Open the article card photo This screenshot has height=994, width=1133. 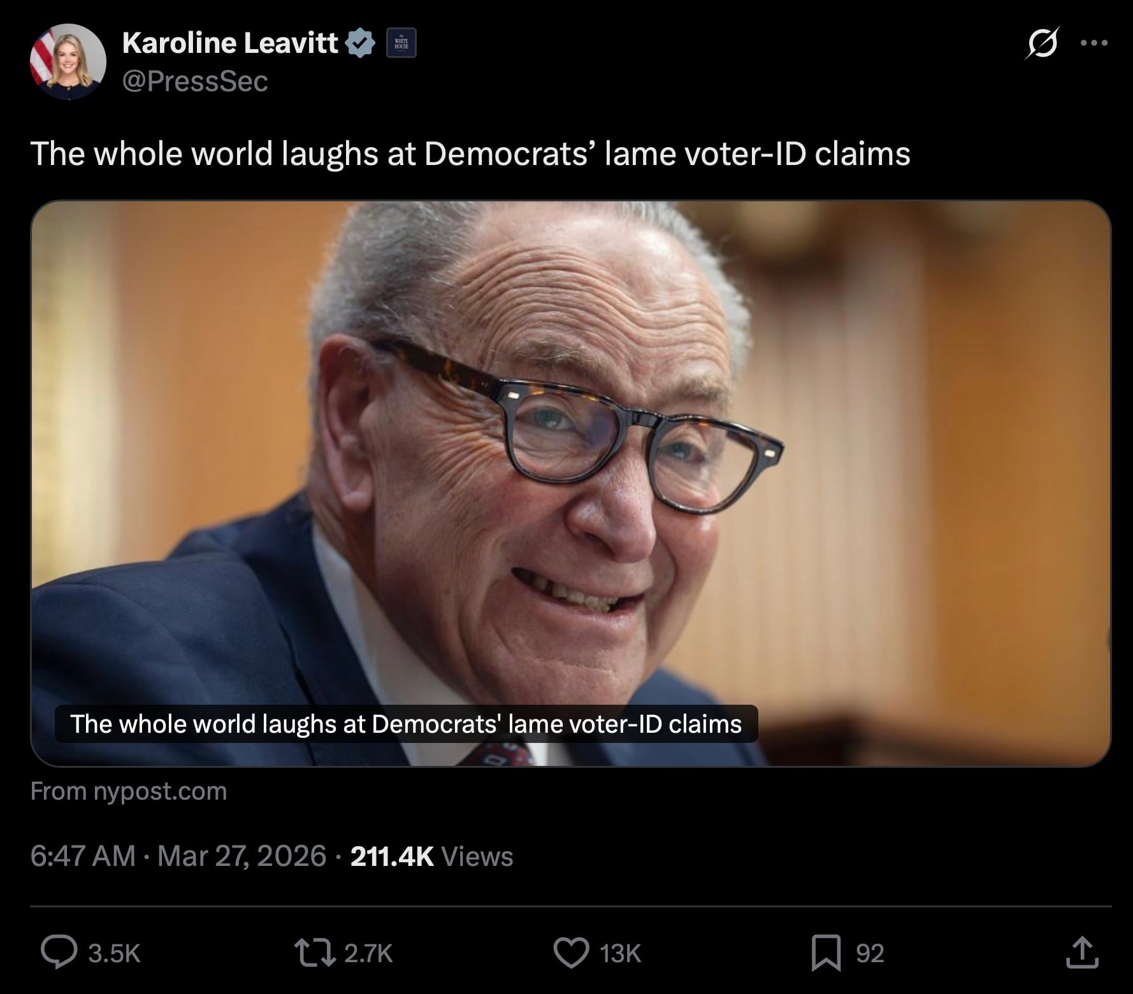pos(570,446)
